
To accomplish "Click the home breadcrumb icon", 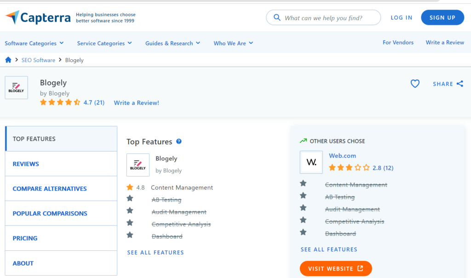I will tap(8, 60).
